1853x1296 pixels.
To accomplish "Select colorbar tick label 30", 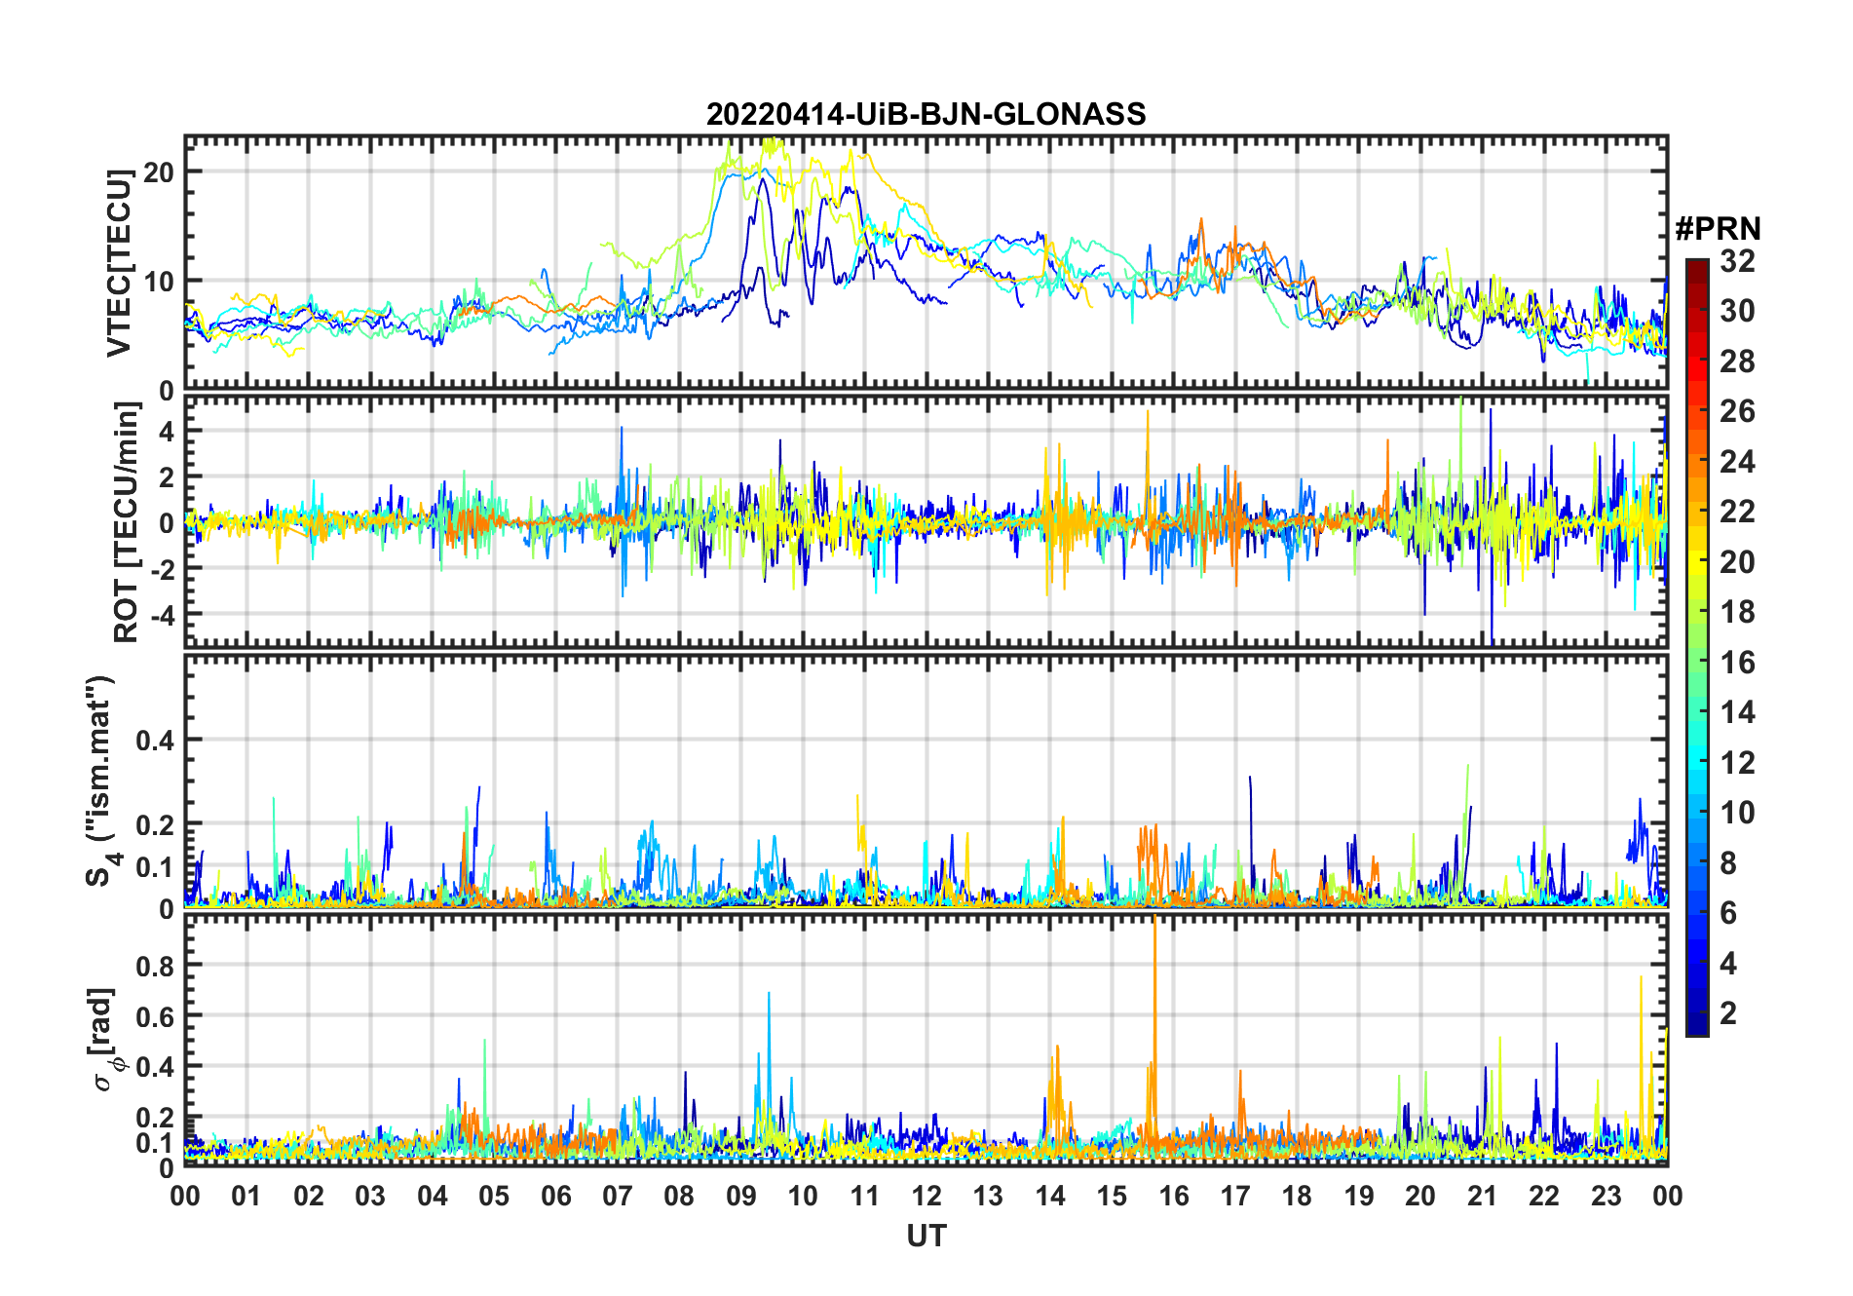I will click(1738, 311).
